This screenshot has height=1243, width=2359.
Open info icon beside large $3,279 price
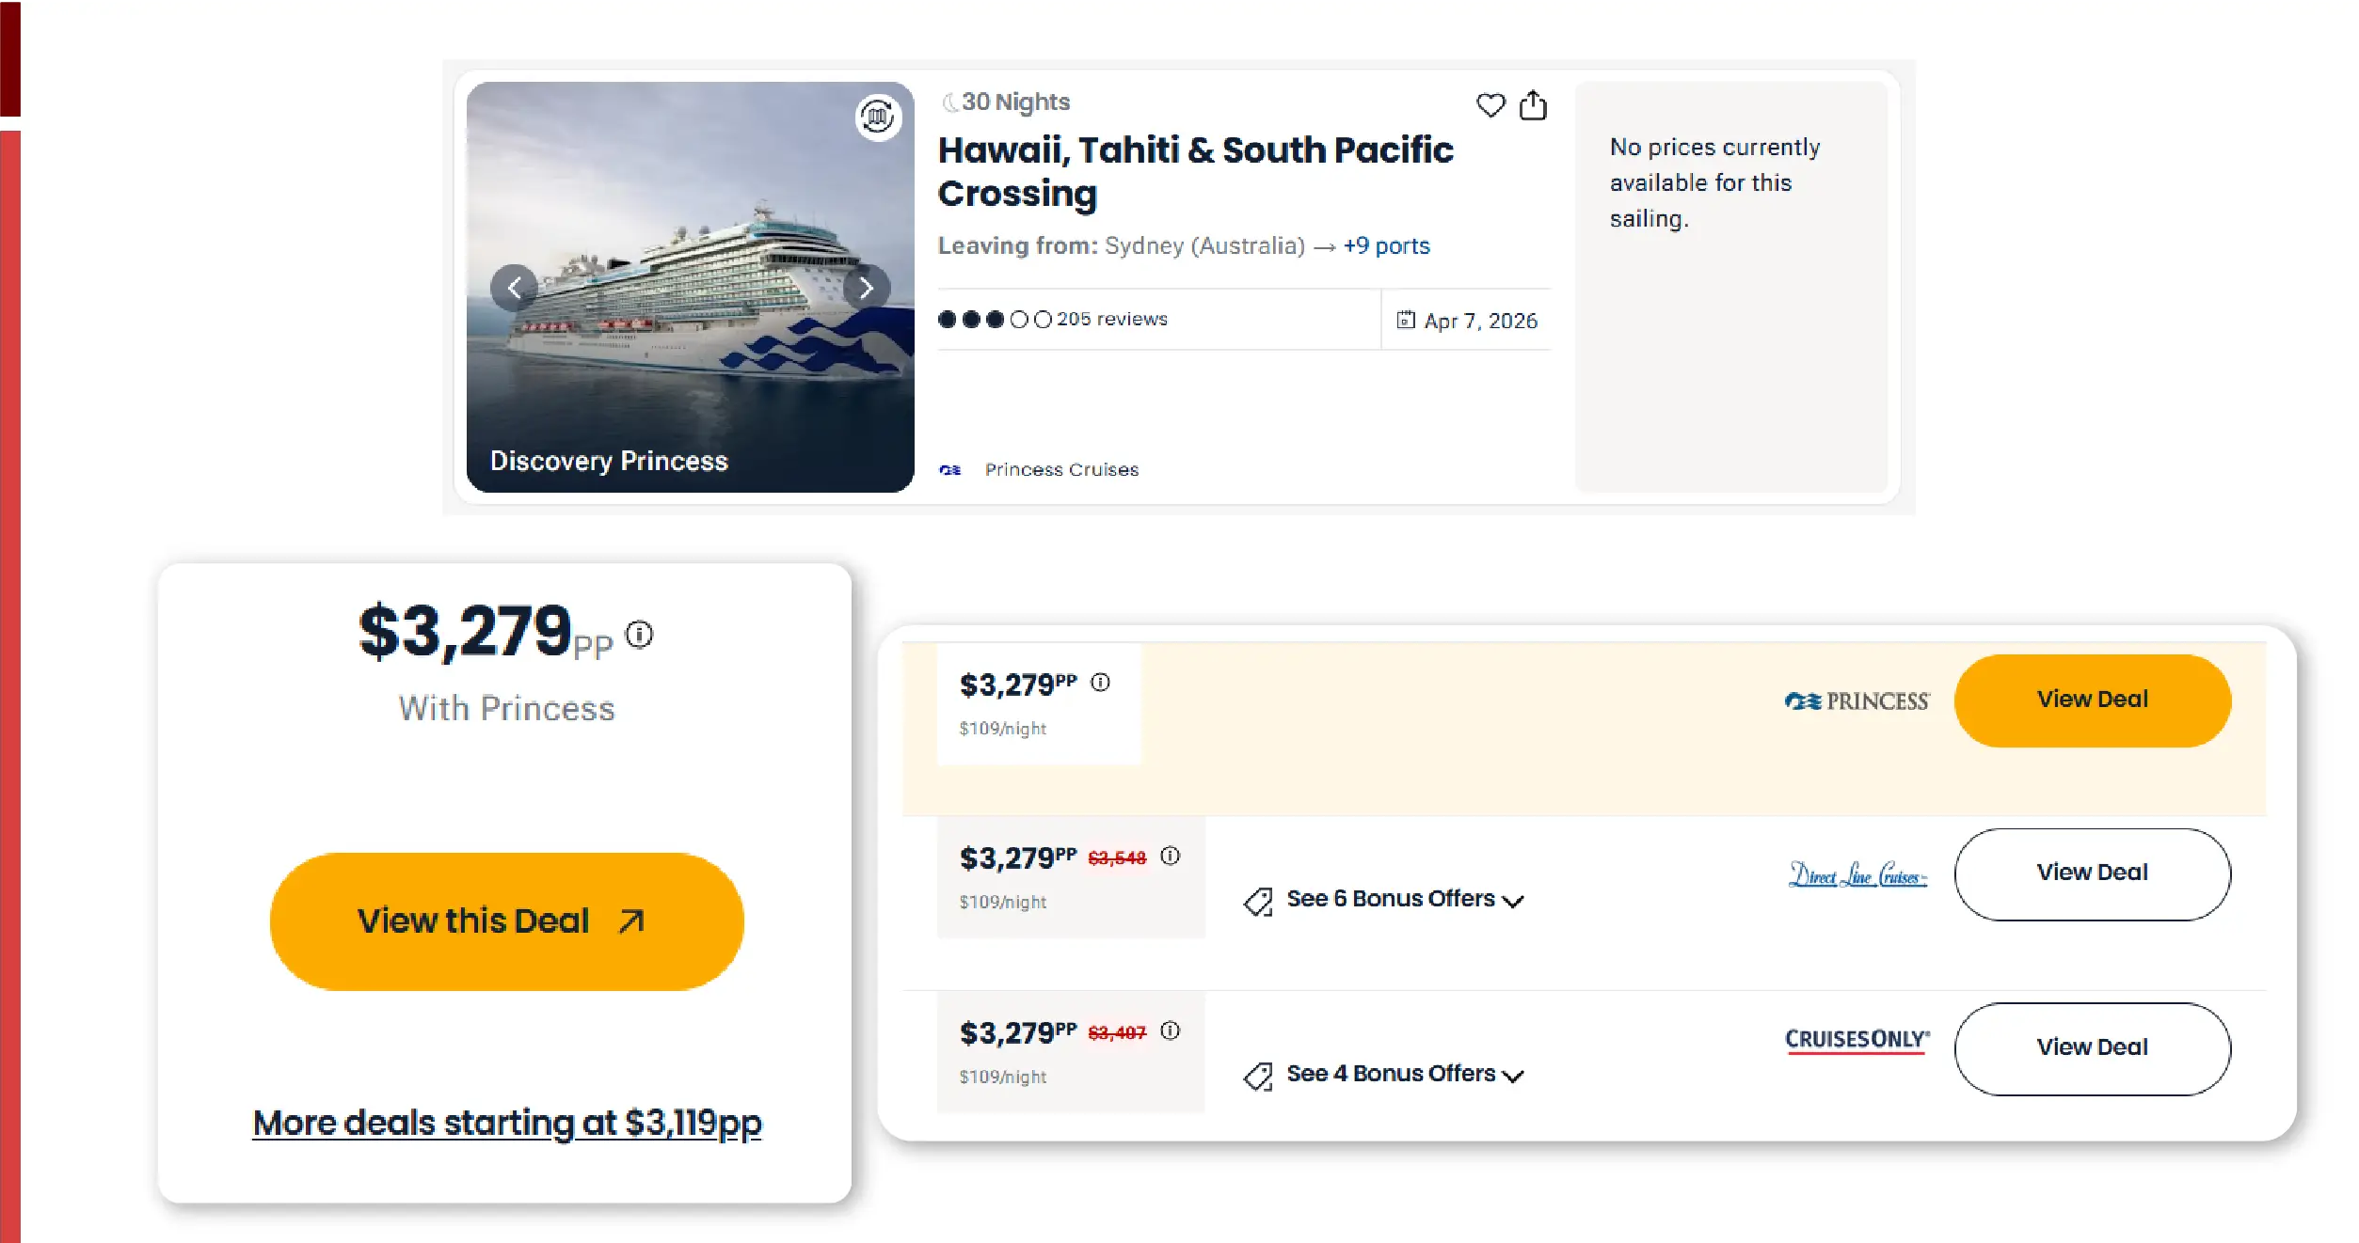640,635
